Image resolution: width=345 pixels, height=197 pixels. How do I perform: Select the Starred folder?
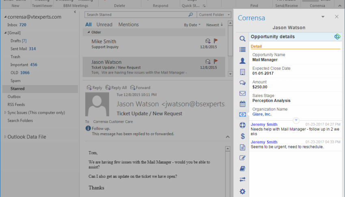[40, 89]
